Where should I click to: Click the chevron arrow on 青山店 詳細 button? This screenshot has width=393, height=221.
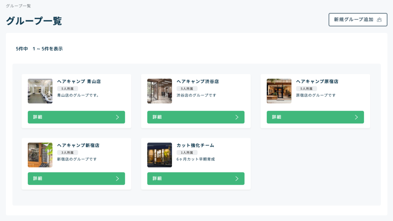(117, 117)
